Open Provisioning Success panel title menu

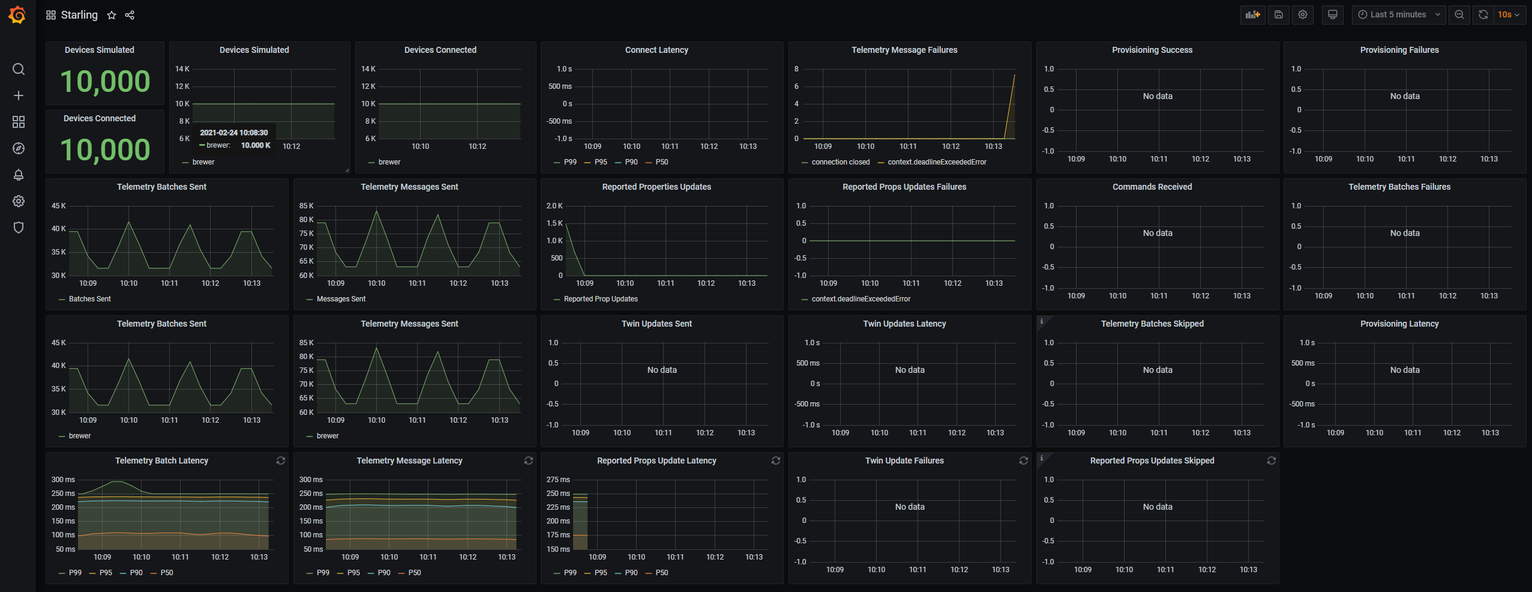point(1152,50)
